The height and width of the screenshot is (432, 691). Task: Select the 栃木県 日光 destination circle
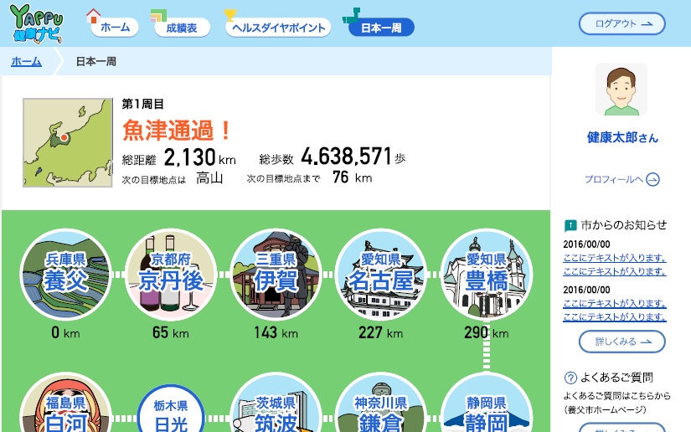pos(171,409)
